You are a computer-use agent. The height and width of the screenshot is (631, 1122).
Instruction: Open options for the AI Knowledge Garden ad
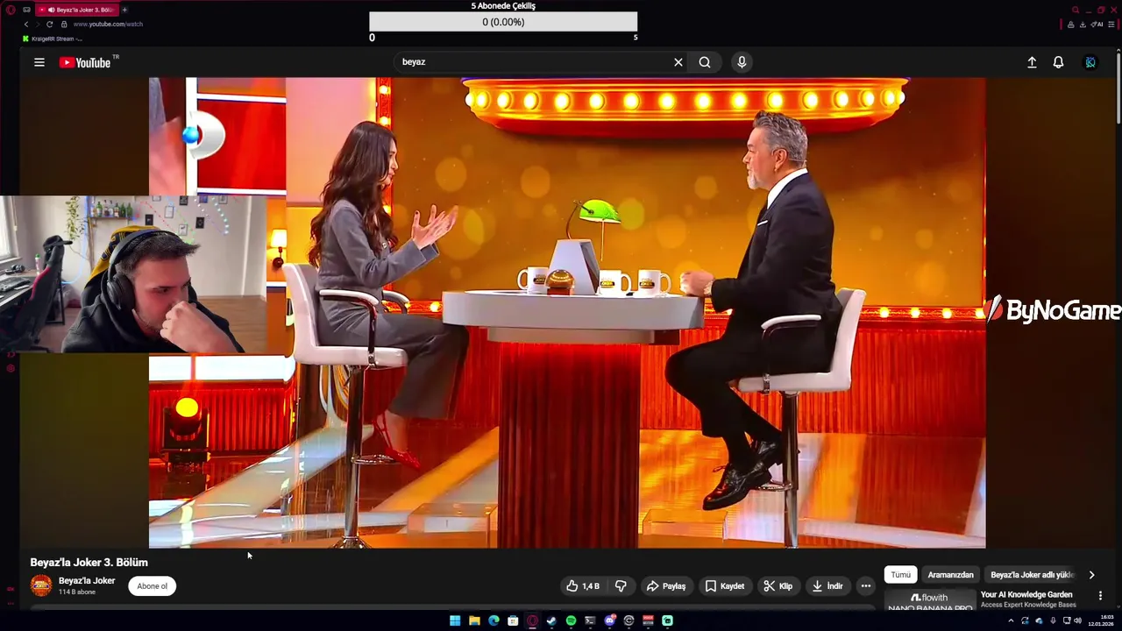[1100, 596]
